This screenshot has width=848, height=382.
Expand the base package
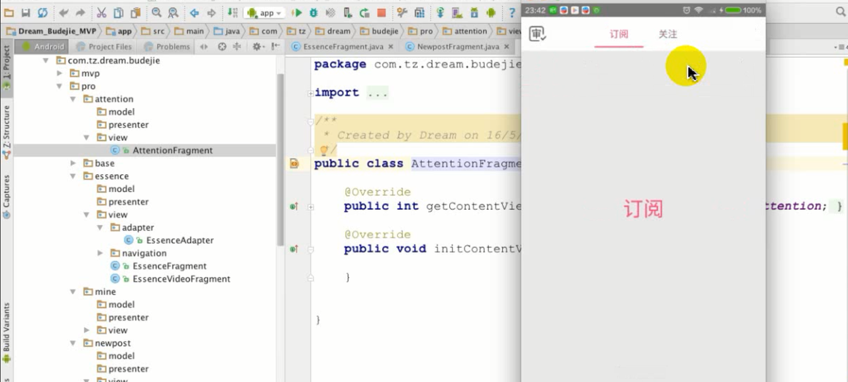pos(72,163)
